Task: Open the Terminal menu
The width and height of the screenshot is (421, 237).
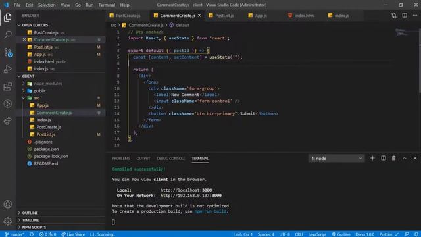Action: pyautogui.click(x=107, y=5)
